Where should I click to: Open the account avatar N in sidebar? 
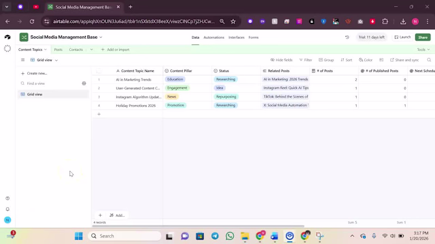tap(8, 220)
